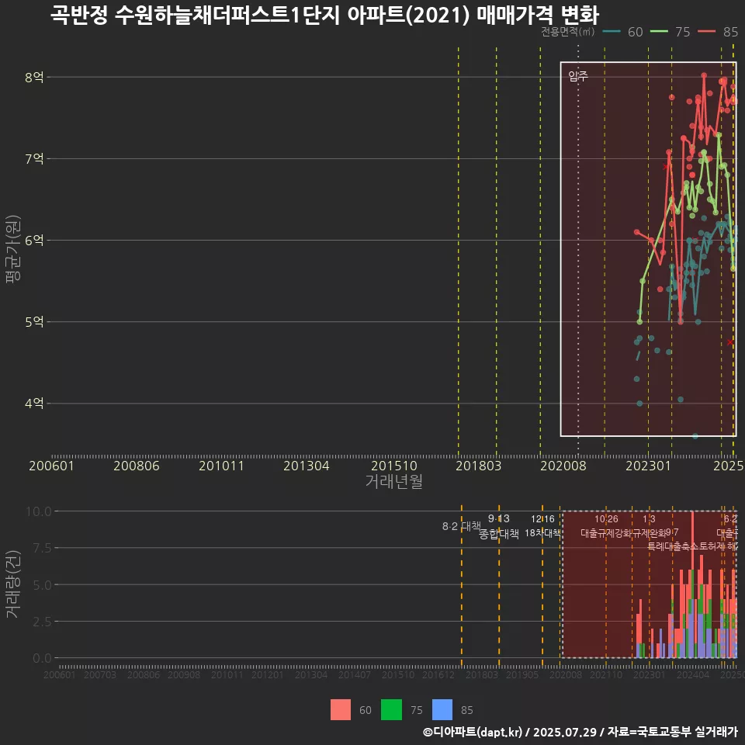Click the 8·2 대책 policy annotation
Screen dimensions: 745x745
click(x=461, y=526)
